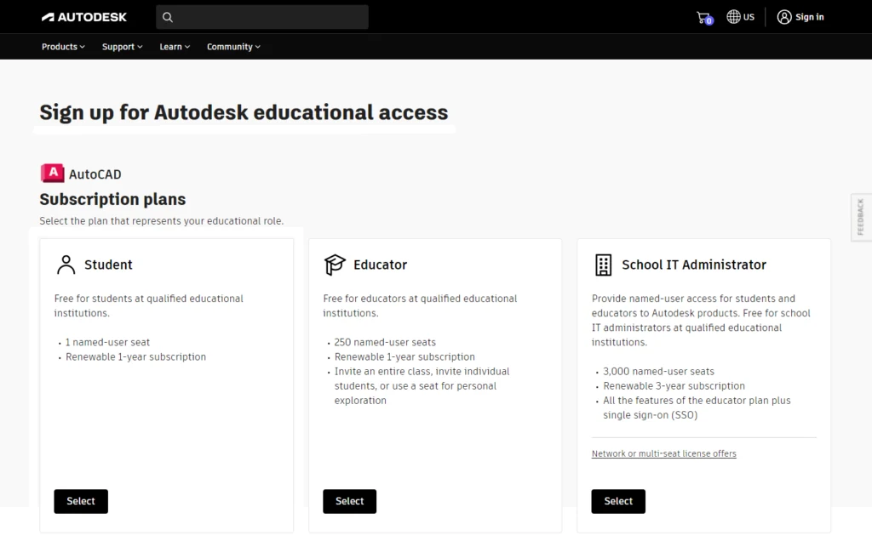Click the '3,000 named-user seats' bullet
The height and width of the screenshot is (547, 872).
click(658, 371)
